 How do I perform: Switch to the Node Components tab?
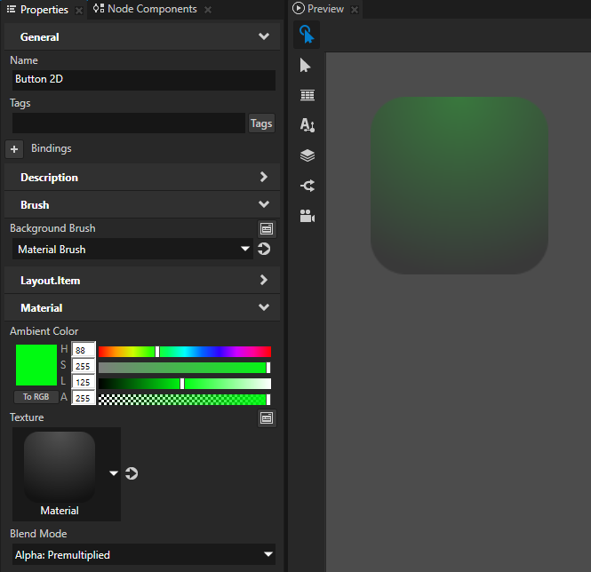[152, 10]
